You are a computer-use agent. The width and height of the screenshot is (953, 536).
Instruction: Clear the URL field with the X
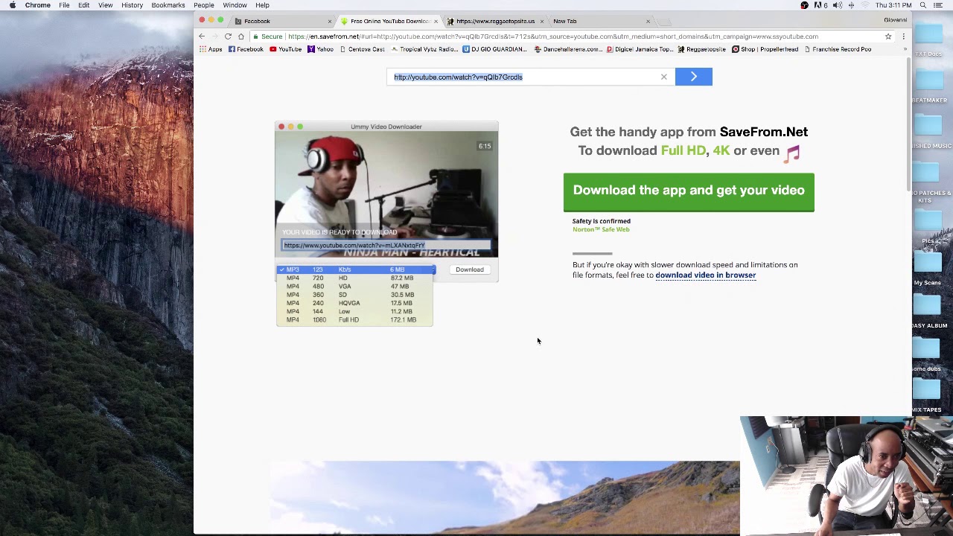664,77
